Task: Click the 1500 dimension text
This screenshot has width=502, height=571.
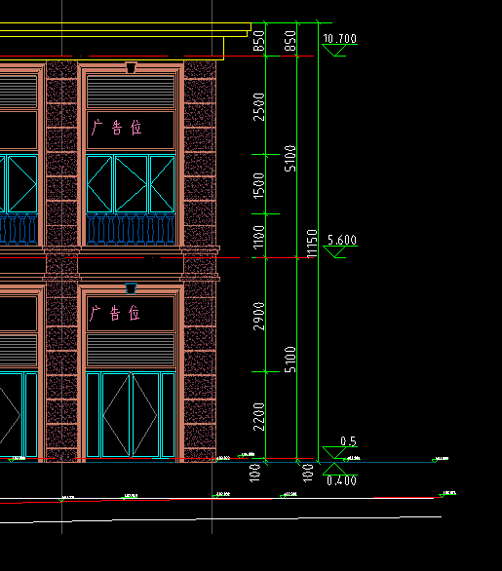Action: tap(259, 186)
